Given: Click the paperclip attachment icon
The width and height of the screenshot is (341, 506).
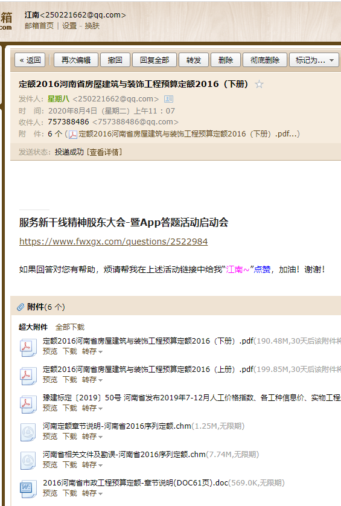Looking at the screenshot, I should coord(21,307).
